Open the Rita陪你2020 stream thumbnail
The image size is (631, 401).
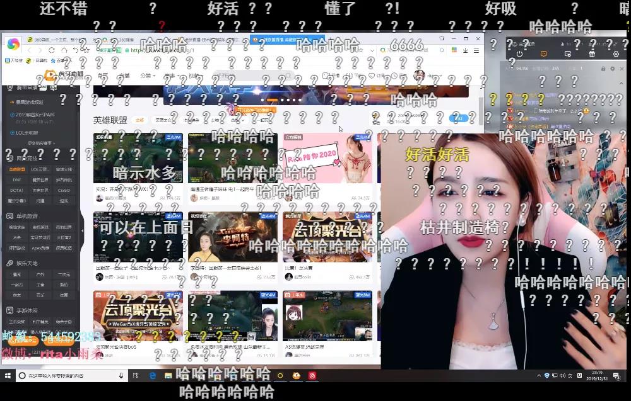coord(327,158)
